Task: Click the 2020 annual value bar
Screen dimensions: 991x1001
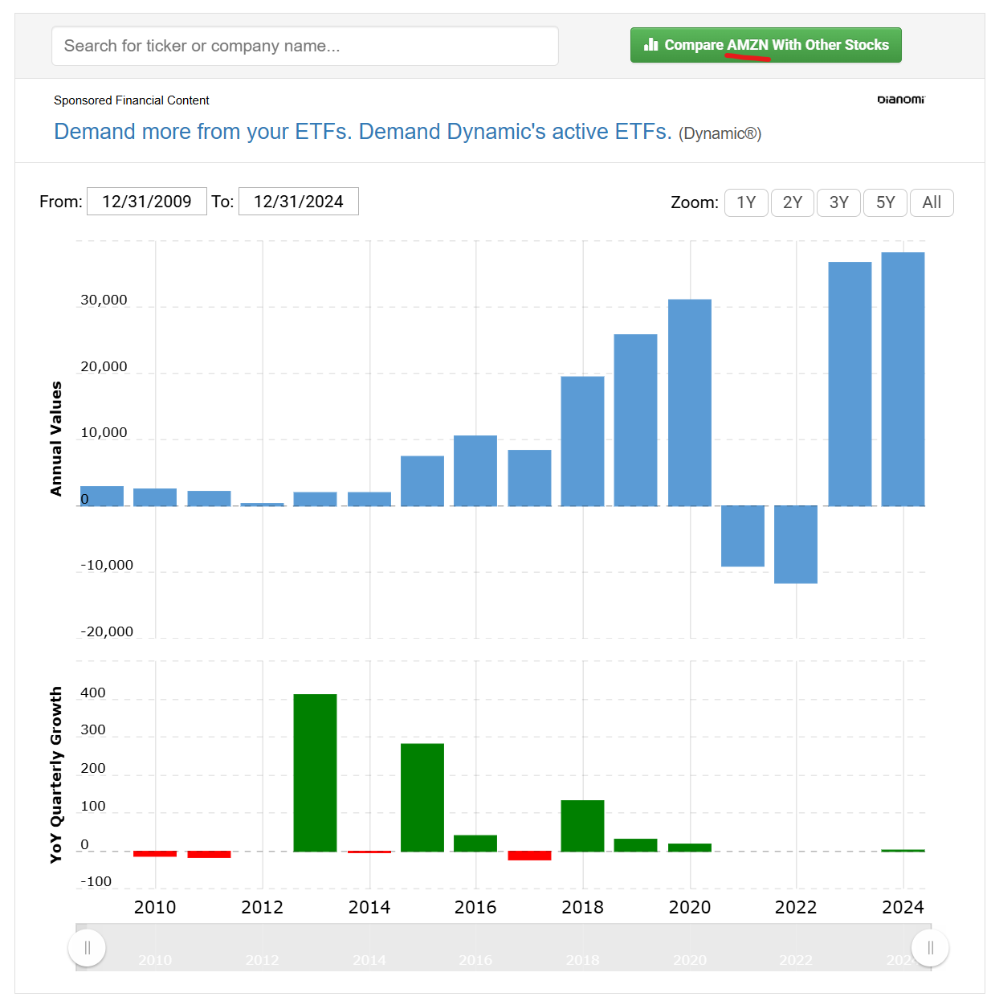Action: click(x=689, y=402)
